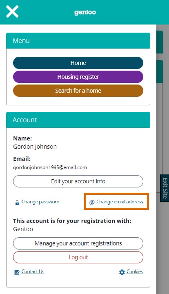Click the Cookies gear icon
This screenshot has width=169, height=294.
(122, 272)
